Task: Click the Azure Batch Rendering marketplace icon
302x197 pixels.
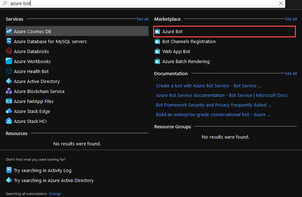Action: tap(157, 61)
